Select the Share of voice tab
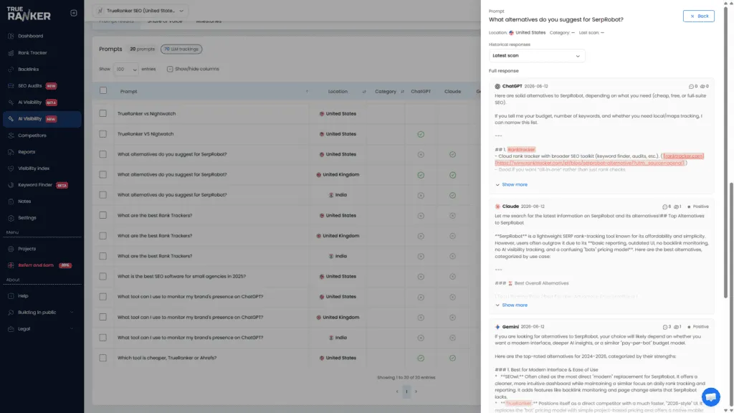 165,22
